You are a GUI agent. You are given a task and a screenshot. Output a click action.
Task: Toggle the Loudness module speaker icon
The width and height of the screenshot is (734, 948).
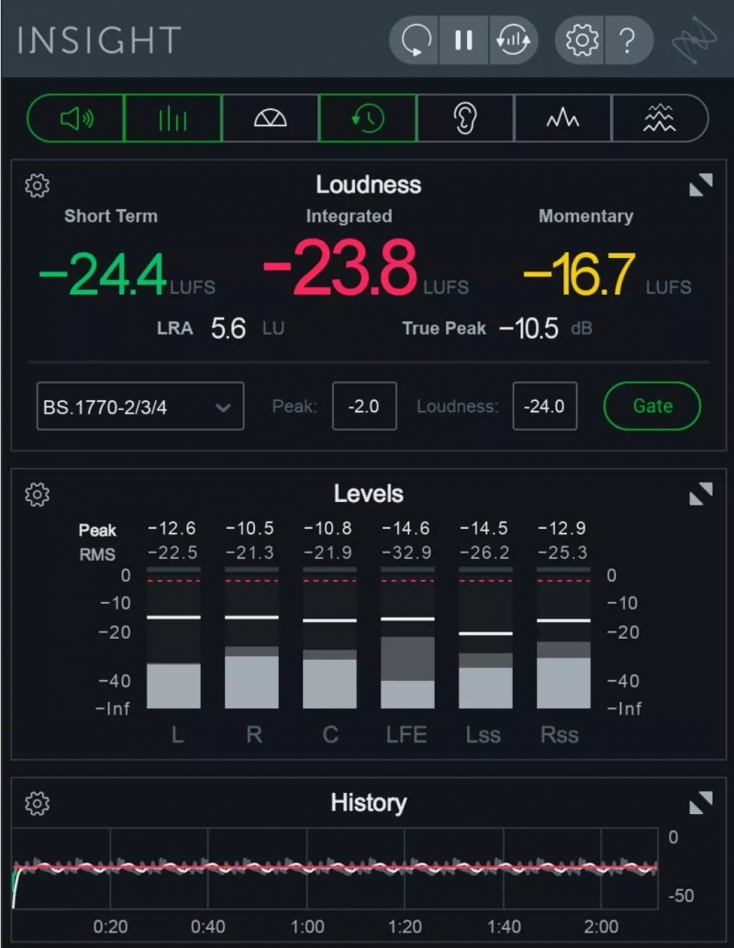76,117
